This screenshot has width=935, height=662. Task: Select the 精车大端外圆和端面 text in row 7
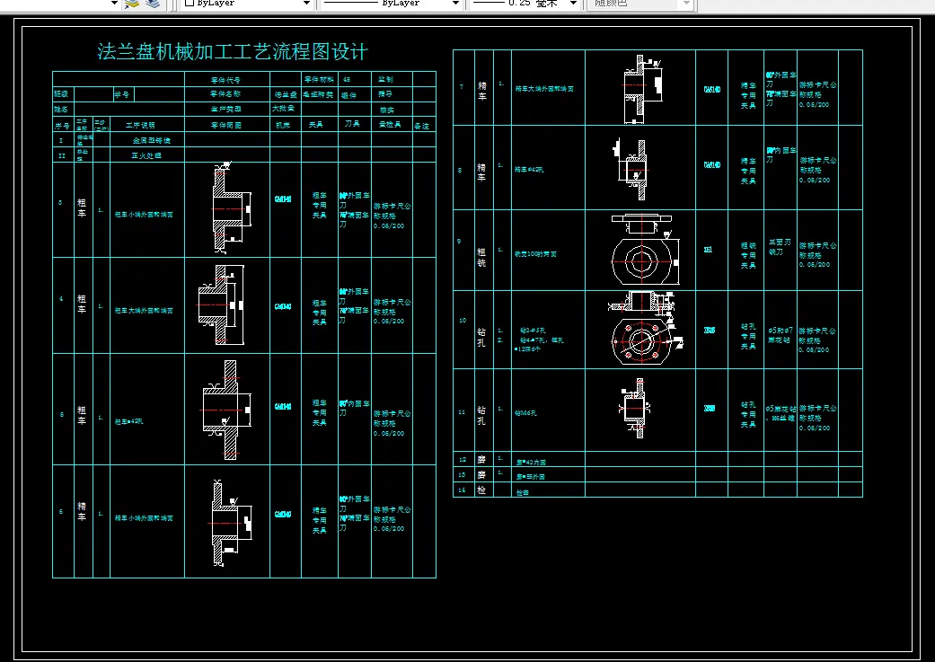point(544,89)
